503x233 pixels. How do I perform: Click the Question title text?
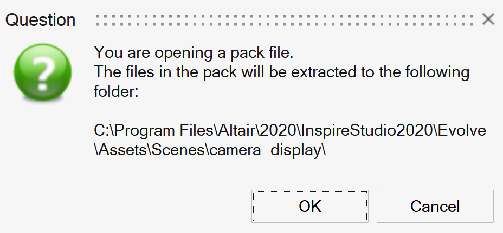coord(40,21)
